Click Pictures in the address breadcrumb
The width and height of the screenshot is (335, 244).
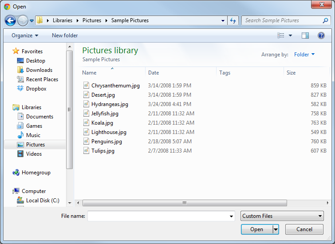pyautogui.click(x=92, y=20)
